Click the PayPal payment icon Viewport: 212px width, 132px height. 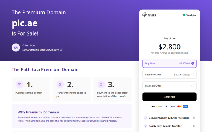[x=166, y=106]
